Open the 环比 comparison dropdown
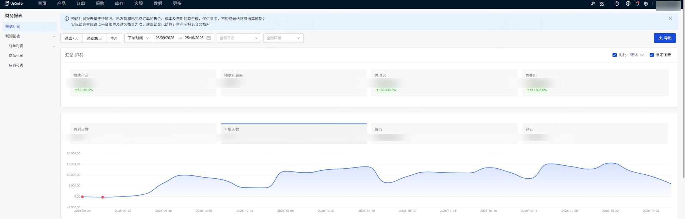Image resolution: width=685 pixels, height=219 pixels. [637, 55]
